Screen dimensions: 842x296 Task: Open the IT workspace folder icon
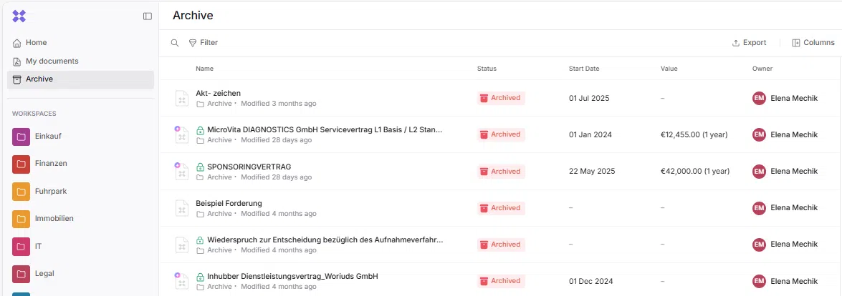21,246
